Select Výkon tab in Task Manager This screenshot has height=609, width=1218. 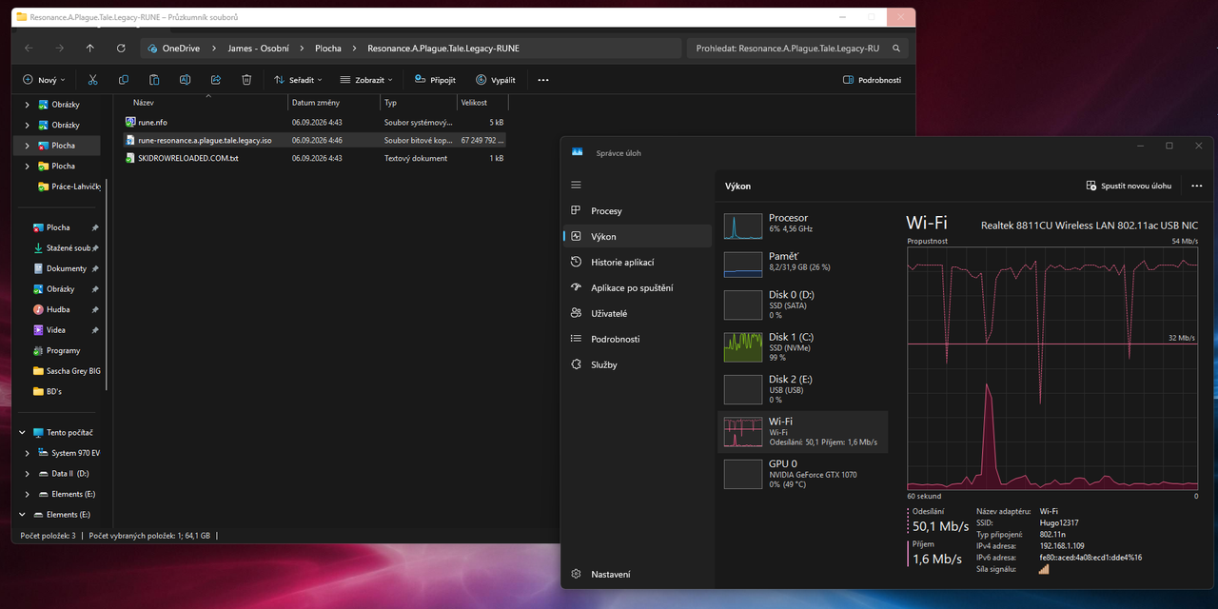coord(637,236)
